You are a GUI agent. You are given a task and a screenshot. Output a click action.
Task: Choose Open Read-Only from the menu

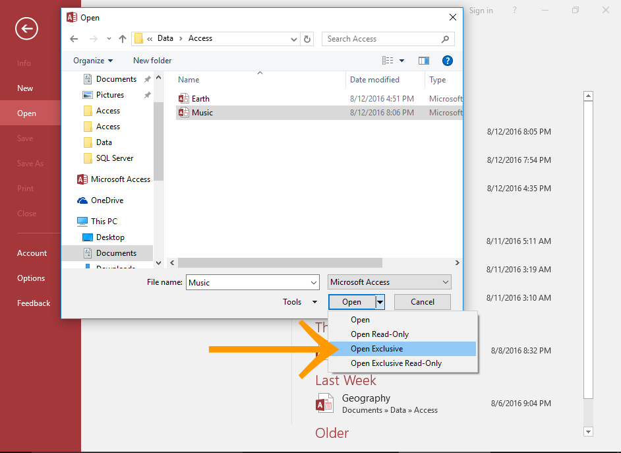pyautogui.click(x=380, y=334)
